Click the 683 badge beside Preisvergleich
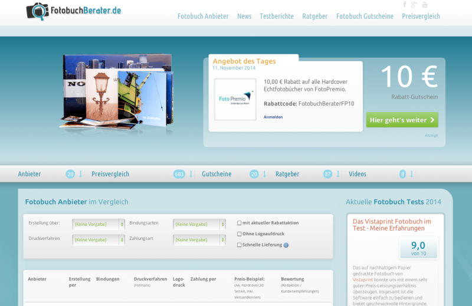Viewport: 472px width, 306px height. click(x=179, y=174)
